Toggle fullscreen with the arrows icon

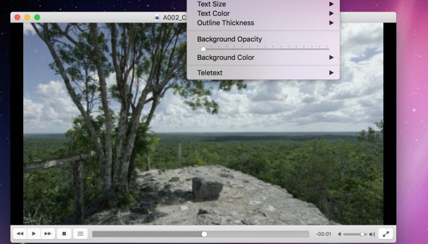pyautogui.click(x=386, y=234)
